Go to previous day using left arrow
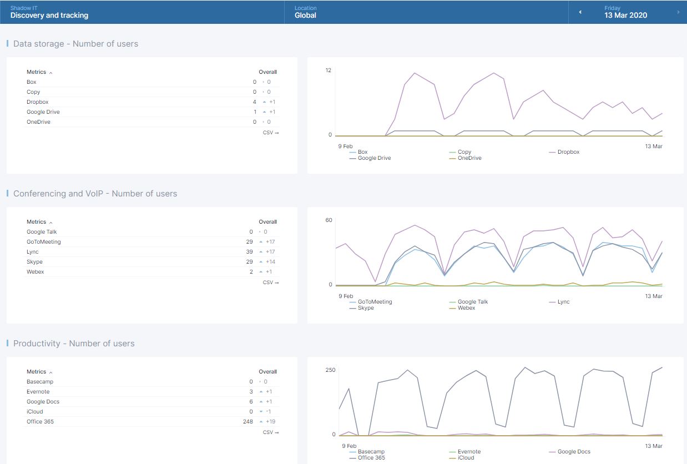Viewport: 687px width, 464px height. [x=580, y=12]
